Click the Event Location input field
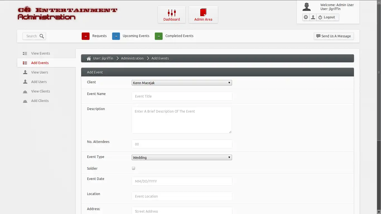 182,196
